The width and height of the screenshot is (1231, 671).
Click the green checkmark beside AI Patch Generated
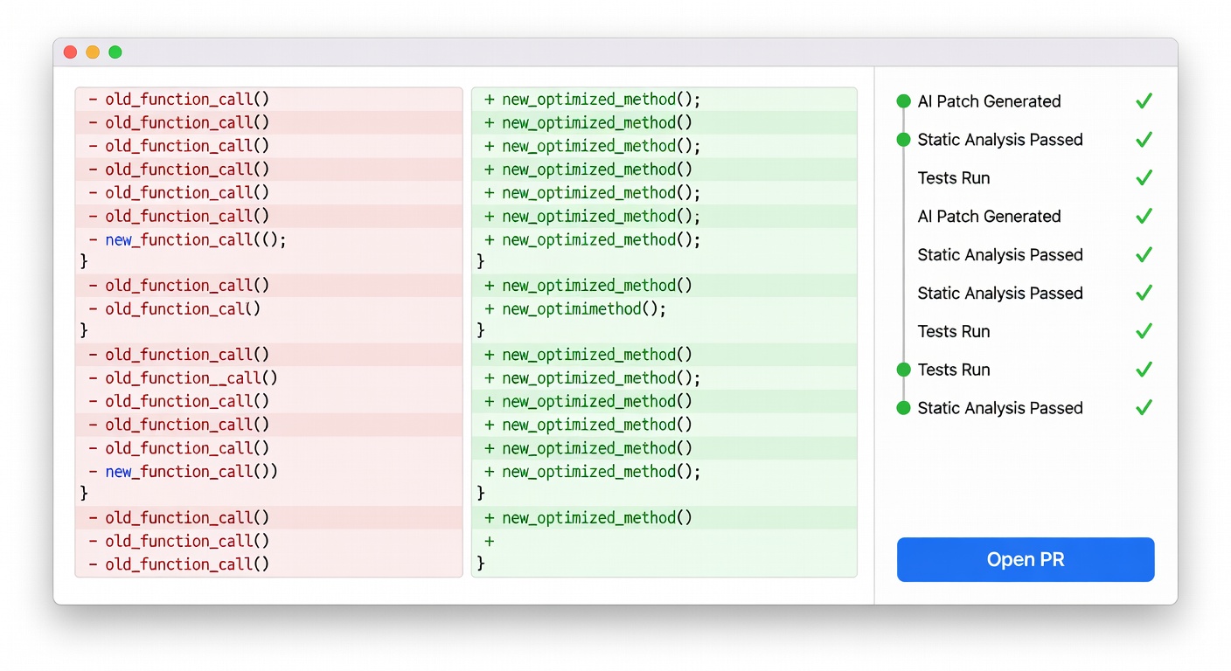pyautogui.click(x=1144, y=101)
